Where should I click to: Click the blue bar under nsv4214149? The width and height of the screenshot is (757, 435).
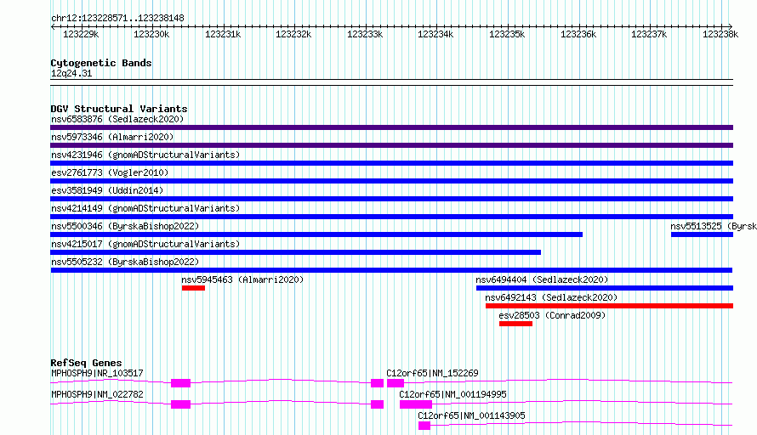click(391, 217)
